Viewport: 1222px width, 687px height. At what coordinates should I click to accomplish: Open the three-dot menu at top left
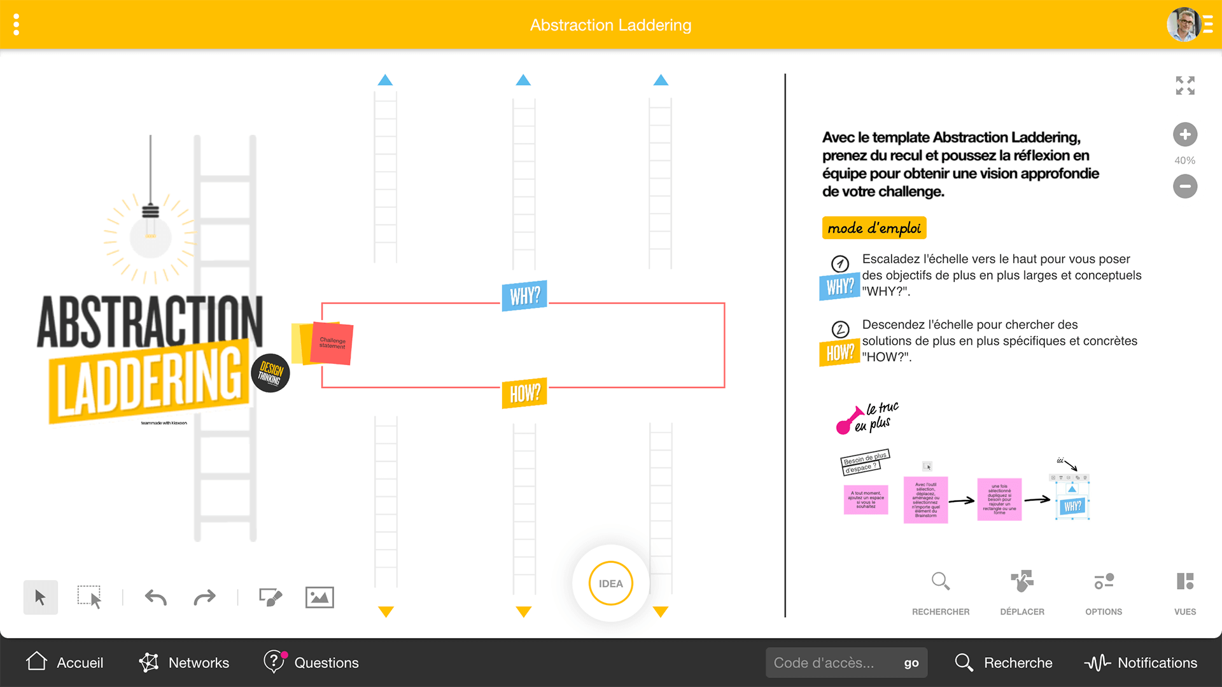16,25
